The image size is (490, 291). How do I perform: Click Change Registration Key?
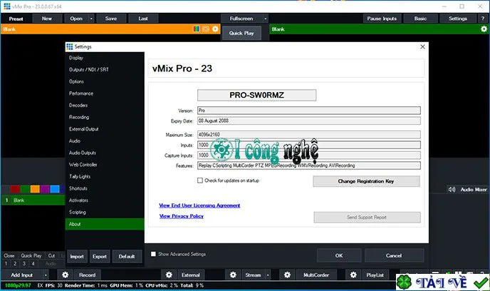point(366,181)
